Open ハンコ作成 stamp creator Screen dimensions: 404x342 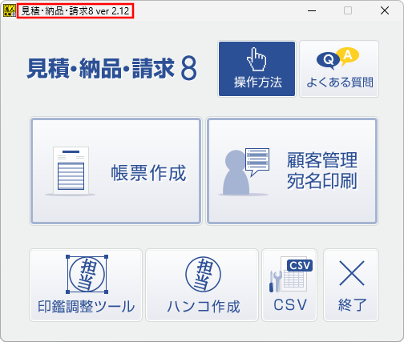click(x=202, y=285)
